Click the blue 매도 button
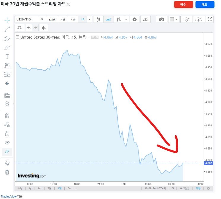Image resolution: width=221 pixels, height=199 pixels. point(205,4)
